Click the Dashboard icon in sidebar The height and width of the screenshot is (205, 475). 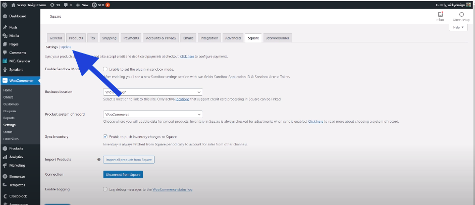pyautogui.click(x=5, y=16)
